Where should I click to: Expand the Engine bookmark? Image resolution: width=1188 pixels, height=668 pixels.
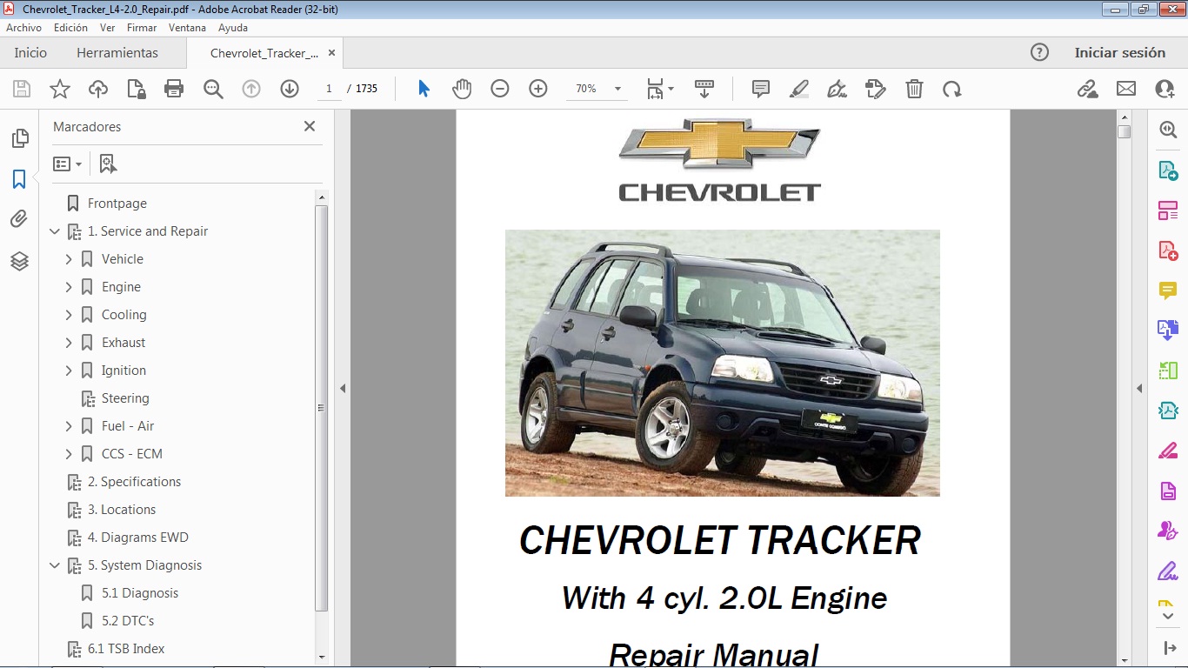69,287
